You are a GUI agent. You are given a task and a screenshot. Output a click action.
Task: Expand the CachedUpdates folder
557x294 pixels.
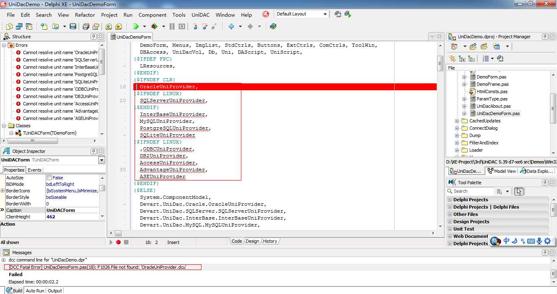click(457, 121)
